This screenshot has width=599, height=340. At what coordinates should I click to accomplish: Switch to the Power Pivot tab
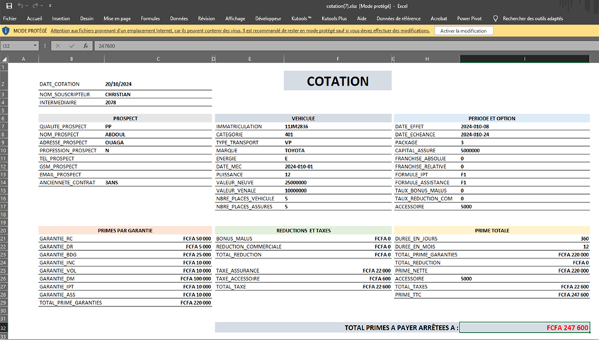click(469, 18)
